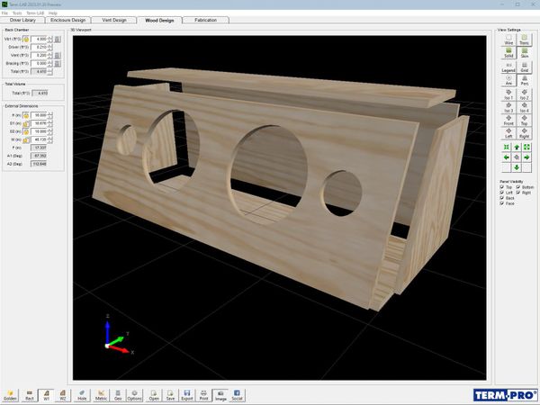540x405 pixels.
Task: Open the Vent Design tab
Action: click(x=114, y=20)
